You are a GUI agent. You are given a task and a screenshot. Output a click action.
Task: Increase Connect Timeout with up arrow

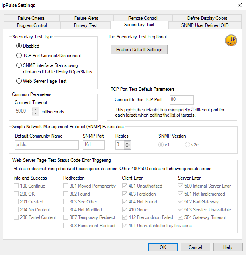[x=35, y=109]
